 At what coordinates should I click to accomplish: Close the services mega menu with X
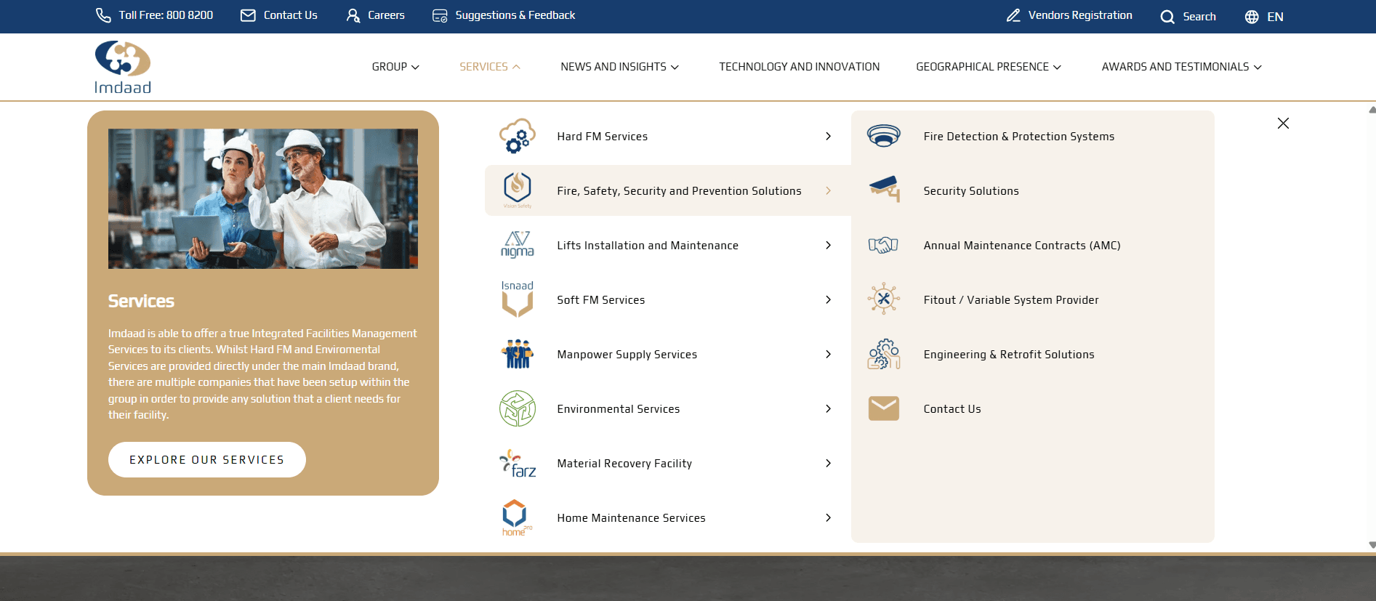click(1283, 124)
